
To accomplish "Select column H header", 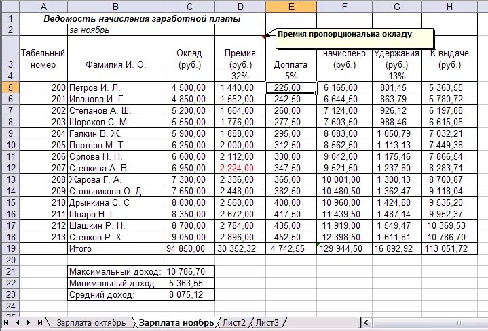I will pyautogui.click(x=449, y=7).
